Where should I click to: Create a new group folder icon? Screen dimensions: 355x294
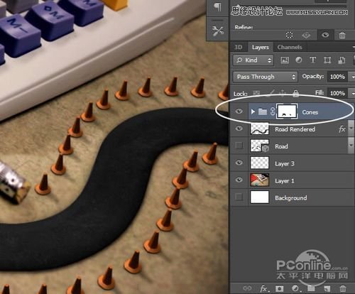pyautogui.click(x=311, y=288)
